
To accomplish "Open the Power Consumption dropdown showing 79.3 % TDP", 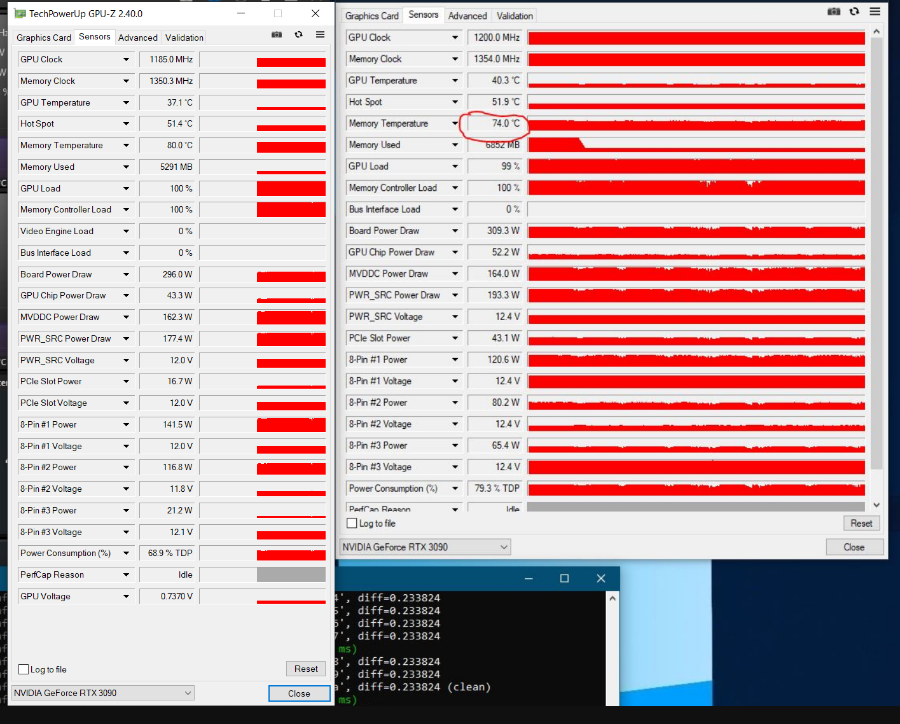I will pyautogui.click(x=455, y=488).
